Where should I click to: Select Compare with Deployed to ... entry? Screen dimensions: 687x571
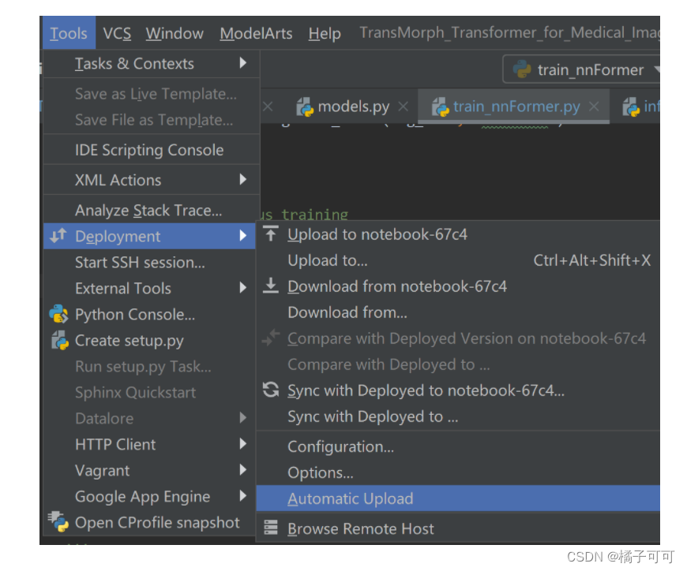458,365
